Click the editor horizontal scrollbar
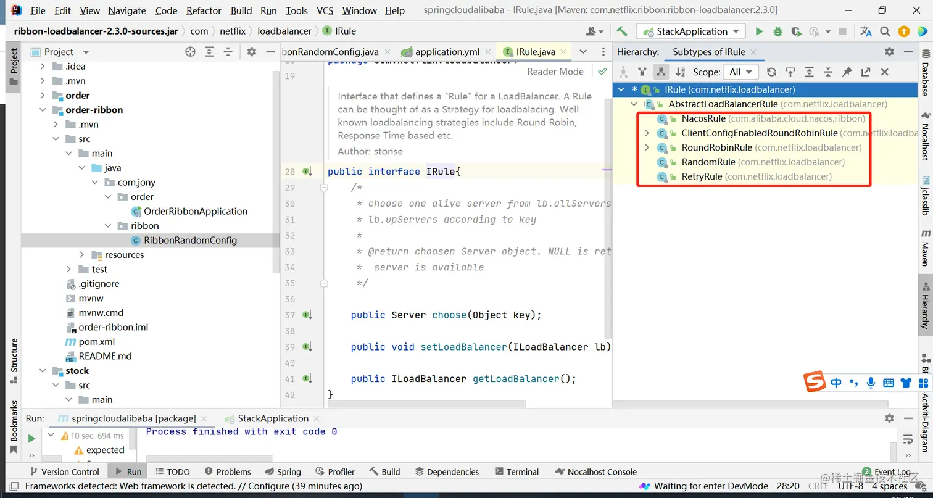Image resolution: width=933 pixels, height=498 pixels. 426,404
